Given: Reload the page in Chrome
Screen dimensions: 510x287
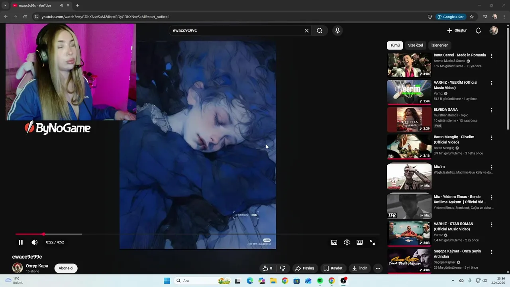Looking at the screenshot, I should tap(25, 17).
